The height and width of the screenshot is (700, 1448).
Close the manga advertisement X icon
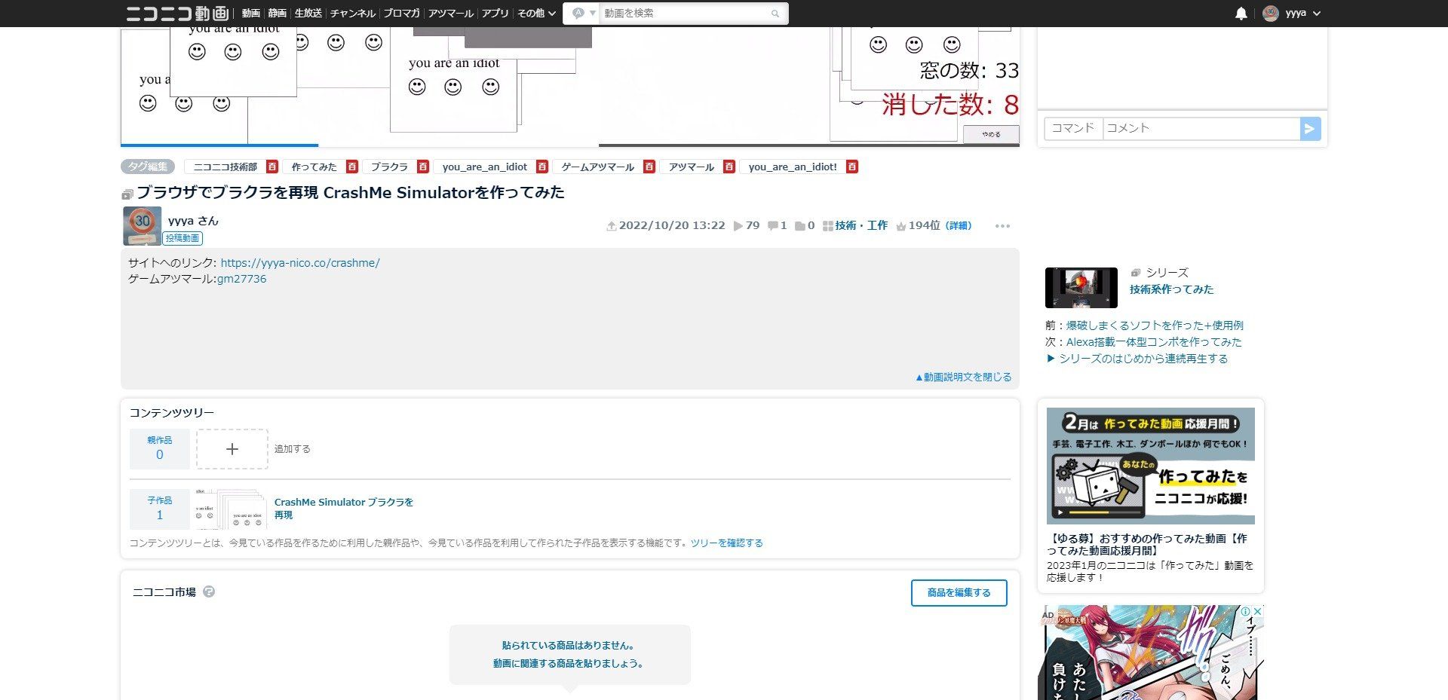(x=1257, y=611)
